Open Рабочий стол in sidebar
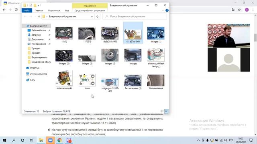This screenshot has width=257, height=144. [x=39, y=30]
